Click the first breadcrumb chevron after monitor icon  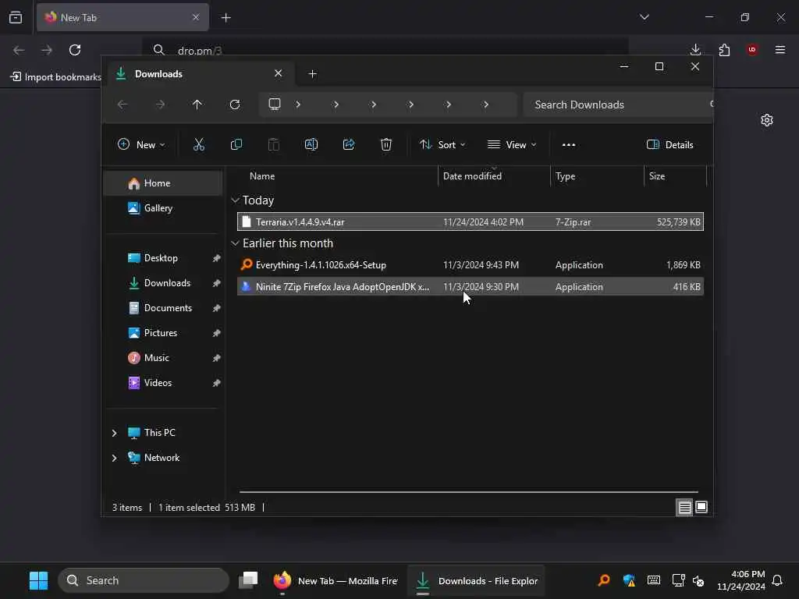(x=298, y=105)
